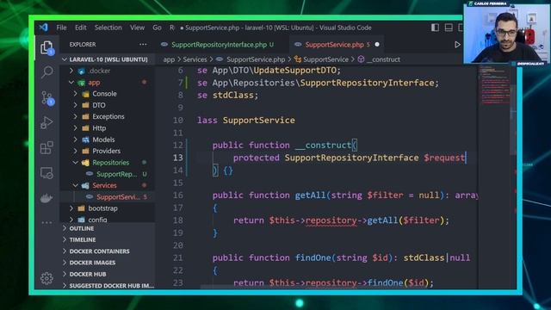Open the Search view in activity bar
Image resolution: width=551 pixels, height=310 pixels.
click(x=46, y=71)
